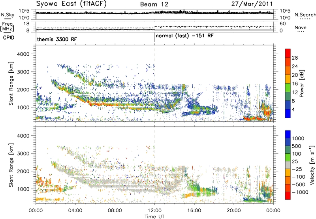Screen dimensions: 316x219
Task: Click the 'CPID' label
Action: (x=8, y=38)
